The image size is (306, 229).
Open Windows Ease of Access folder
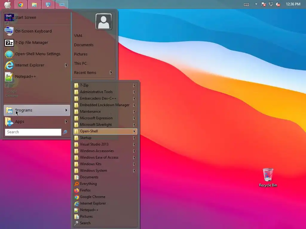pos(105,157)
